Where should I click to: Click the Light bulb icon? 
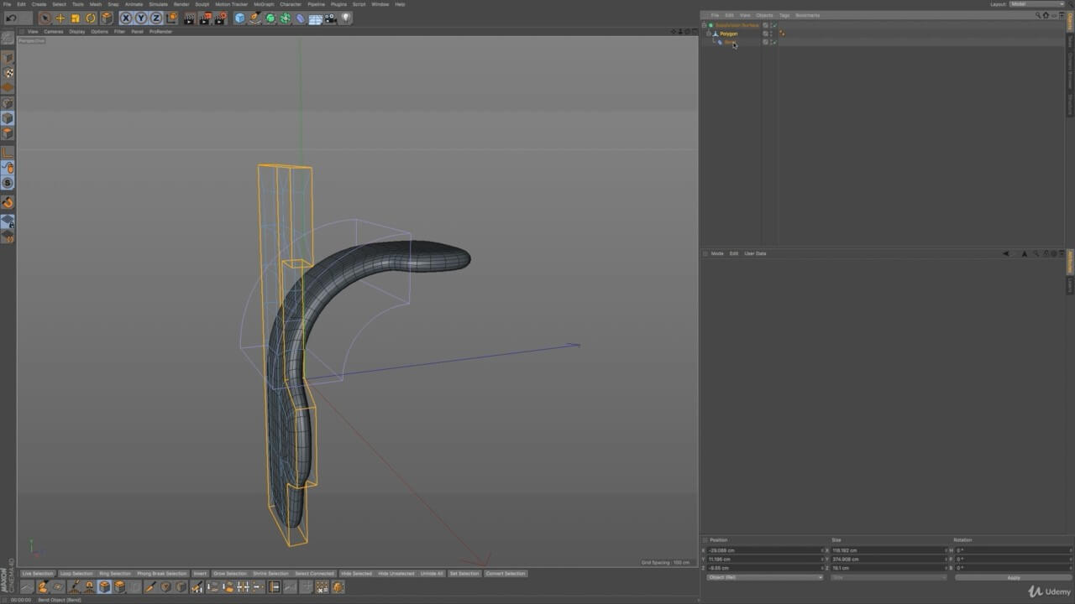[345, 18]
